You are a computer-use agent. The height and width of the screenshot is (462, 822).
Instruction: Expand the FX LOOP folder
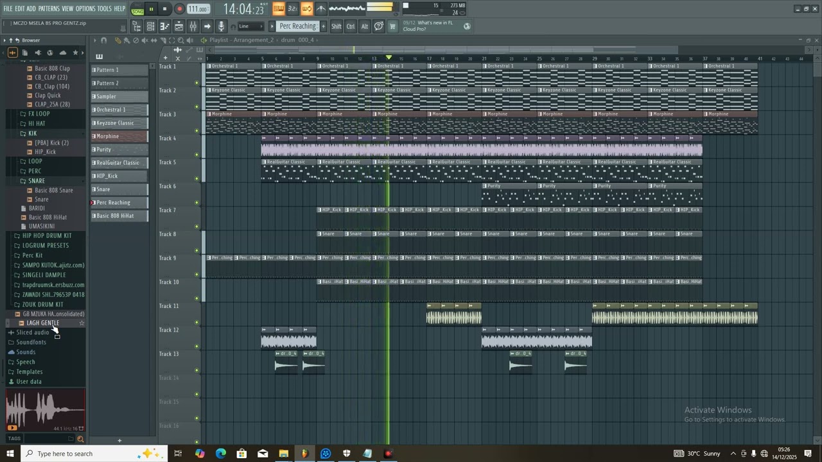[x=39, y=114]
